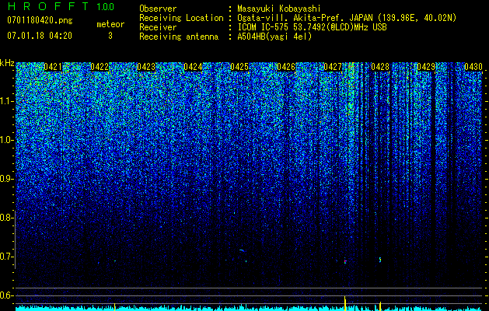
Task: Click the Receiving antenna label
Action: [179, 37]
